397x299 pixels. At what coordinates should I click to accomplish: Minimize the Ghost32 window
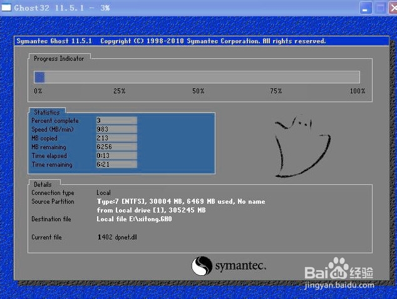click(365, 8)
